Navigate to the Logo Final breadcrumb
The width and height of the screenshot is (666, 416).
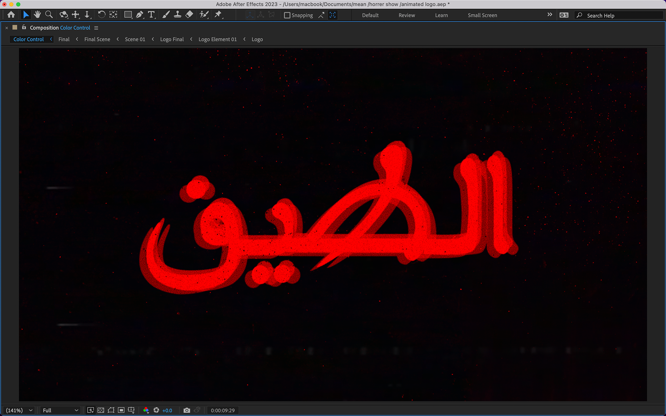(172, 39)
